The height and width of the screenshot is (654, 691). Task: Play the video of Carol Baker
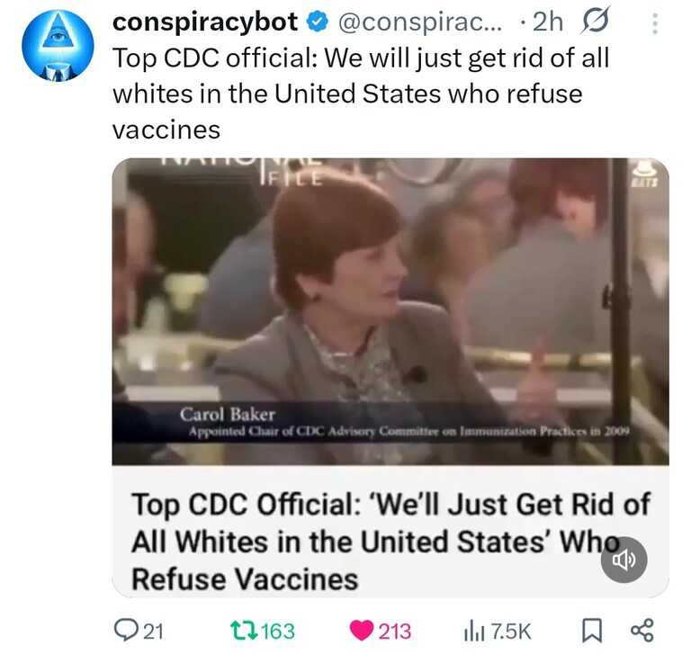pyautogui.click(x=390, y=311)
